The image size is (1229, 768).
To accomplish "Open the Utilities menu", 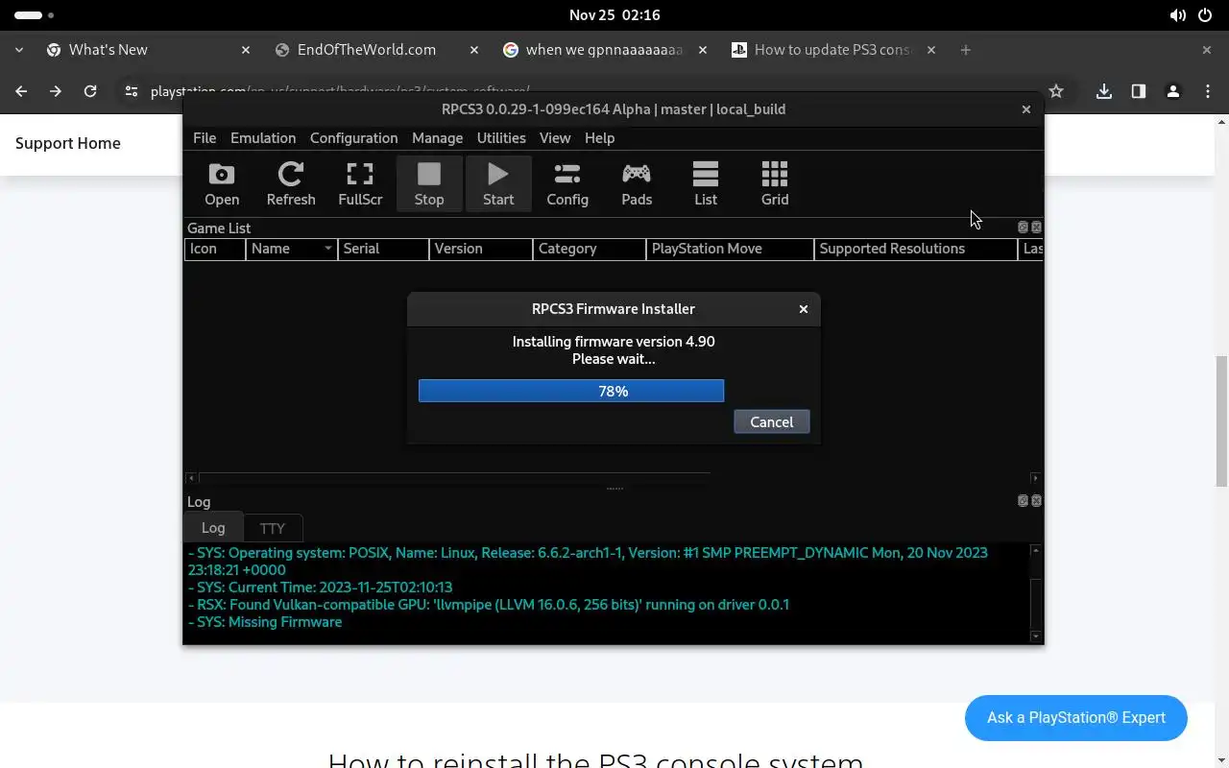I will 501,138.
